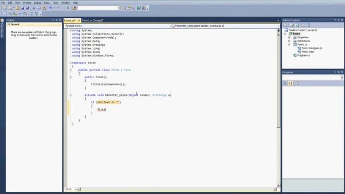Switch to the Form1.cs [Design]* tab
The image size is (345, 194).
point(92,20)
